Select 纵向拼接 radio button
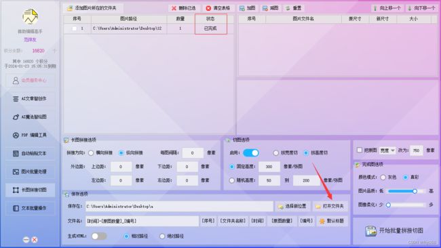 (121, 153)
